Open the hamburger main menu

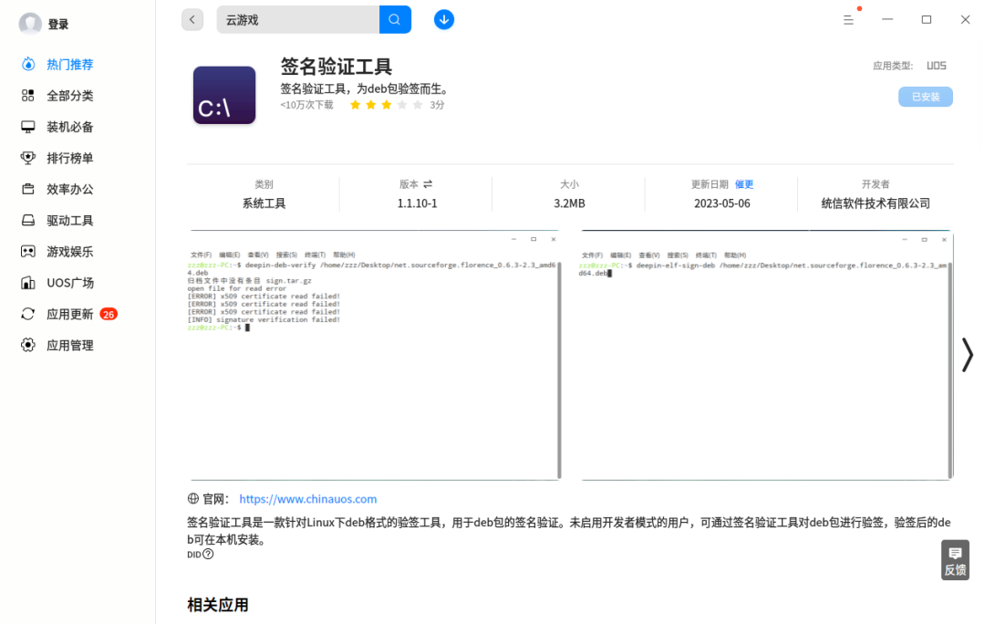click(848, 20)
